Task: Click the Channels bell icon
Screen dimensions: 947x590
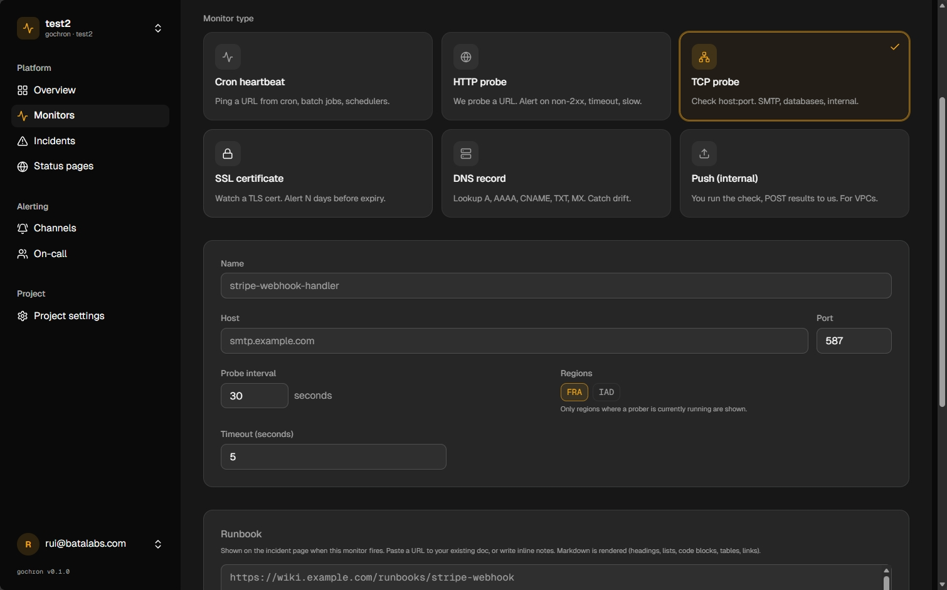Action: [x=23, y=228]
